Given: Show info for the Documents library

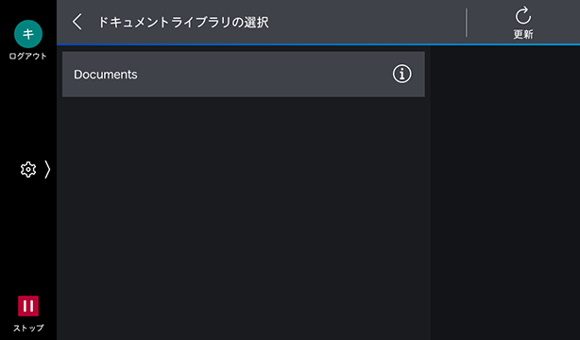Looking at the screenshot, I should click(x=401, y=74).
